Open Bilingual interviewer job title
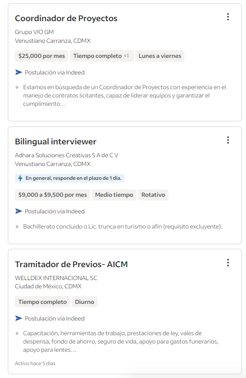 point(56,142)
